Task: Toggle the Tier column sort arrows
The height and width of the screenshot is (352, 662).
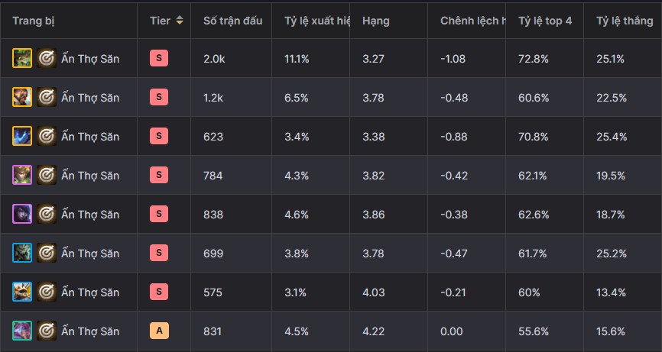Action: tap(180, 21)
